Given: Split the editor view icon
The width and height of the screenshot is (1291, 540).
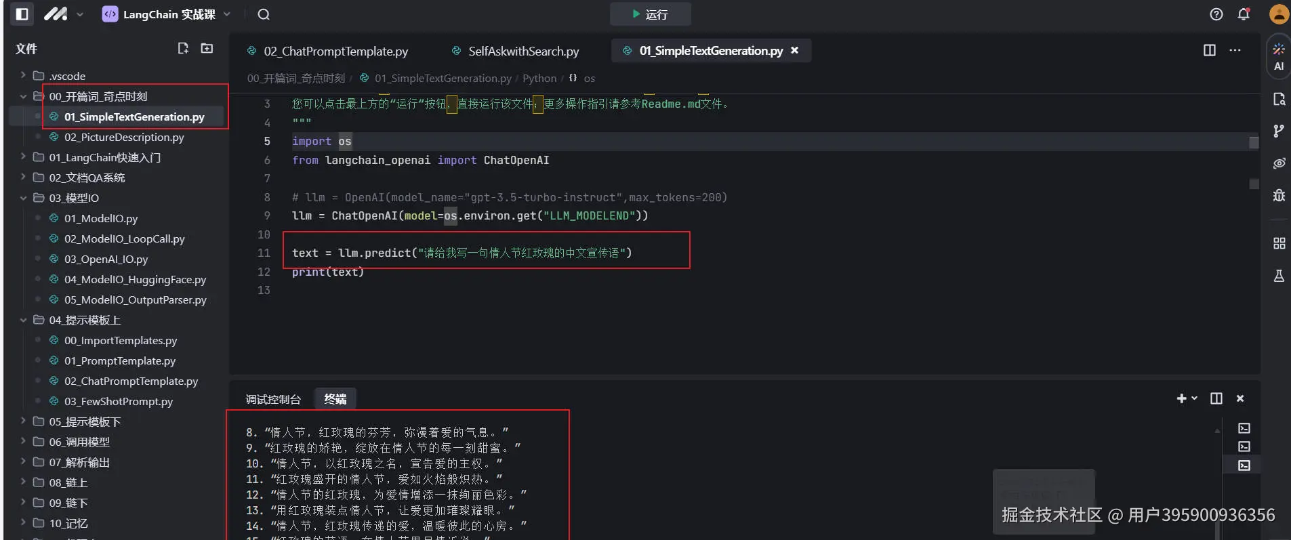Looking at the screenshot, I should point(1209,50).
